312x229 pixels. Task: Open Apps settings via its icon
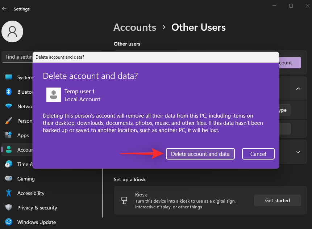[9, 135]
